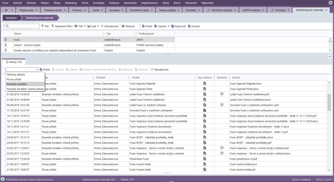Close the Faktury přijaté tab
Image resolution: width=334 pixels, height=182 pixels.
tap(178, 10)
